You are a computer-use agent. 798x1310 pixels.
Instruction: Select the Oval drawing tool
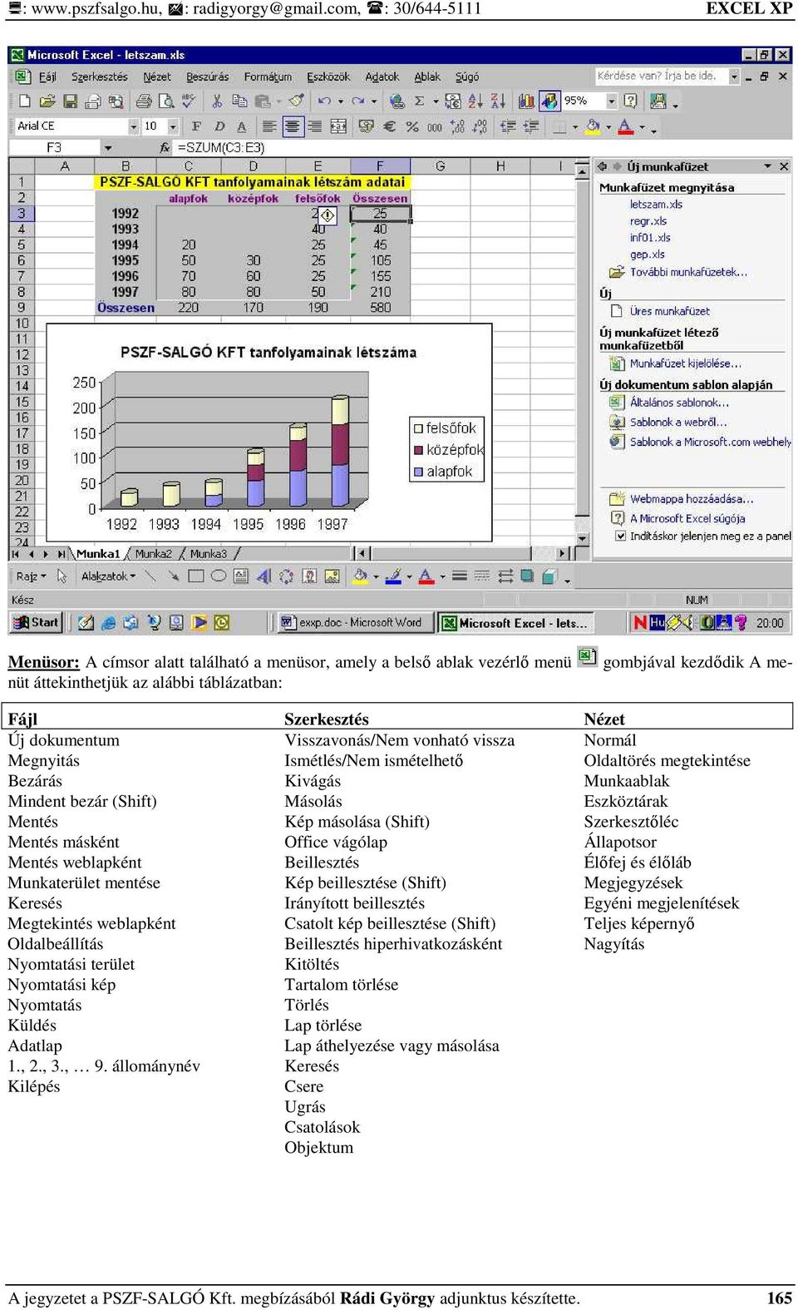pyautogui.click(x=219, y=576)
